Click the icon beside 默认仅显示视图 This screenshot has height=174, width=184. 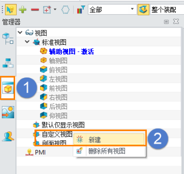pos(37,125)
